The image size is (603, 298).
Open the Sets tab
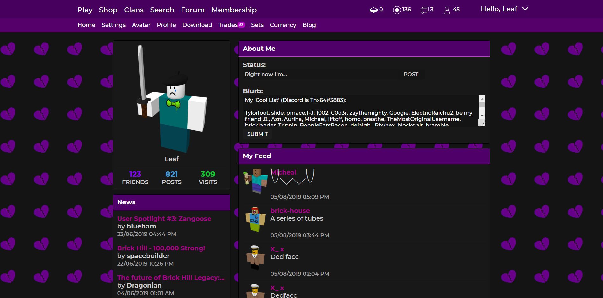pos(257,25)
